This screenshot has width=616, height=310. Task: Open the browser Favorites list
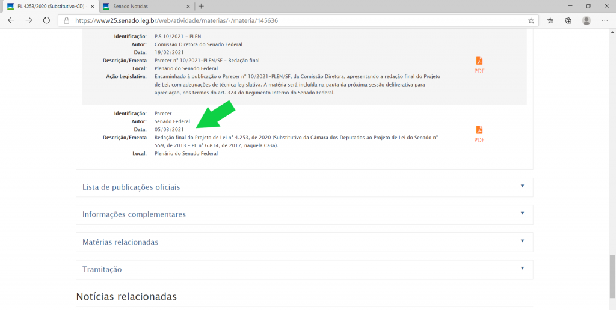[550, 20]
